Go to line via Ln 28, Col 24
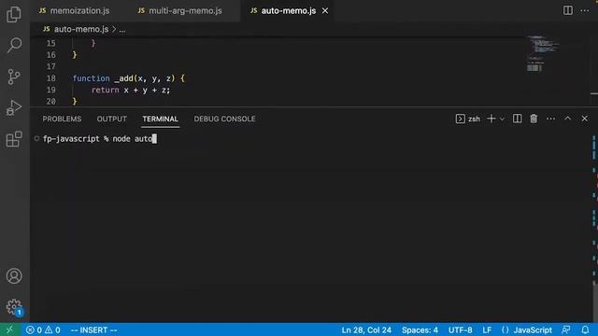This screenshot has width=598, height=336. click(366, 329)
